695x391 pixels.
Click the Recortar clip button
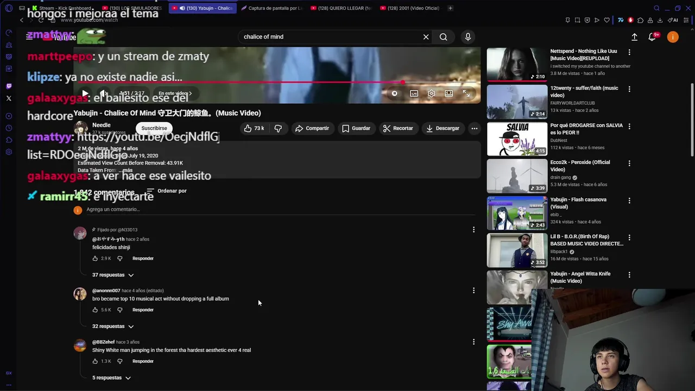[x=398, y=128]
